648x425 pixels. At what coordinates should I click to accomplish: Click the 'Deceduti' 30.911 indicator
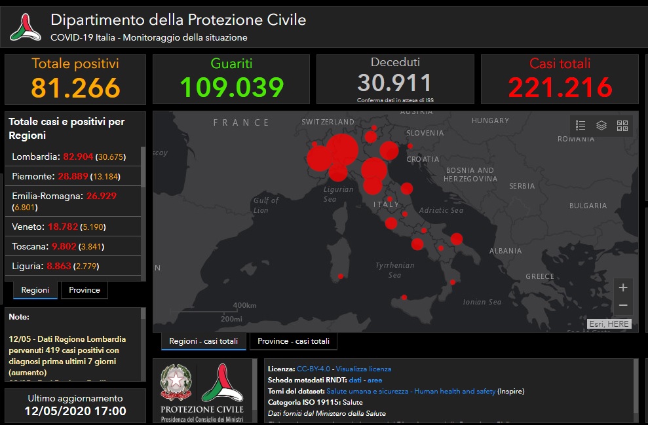click(x=395, y=79)
